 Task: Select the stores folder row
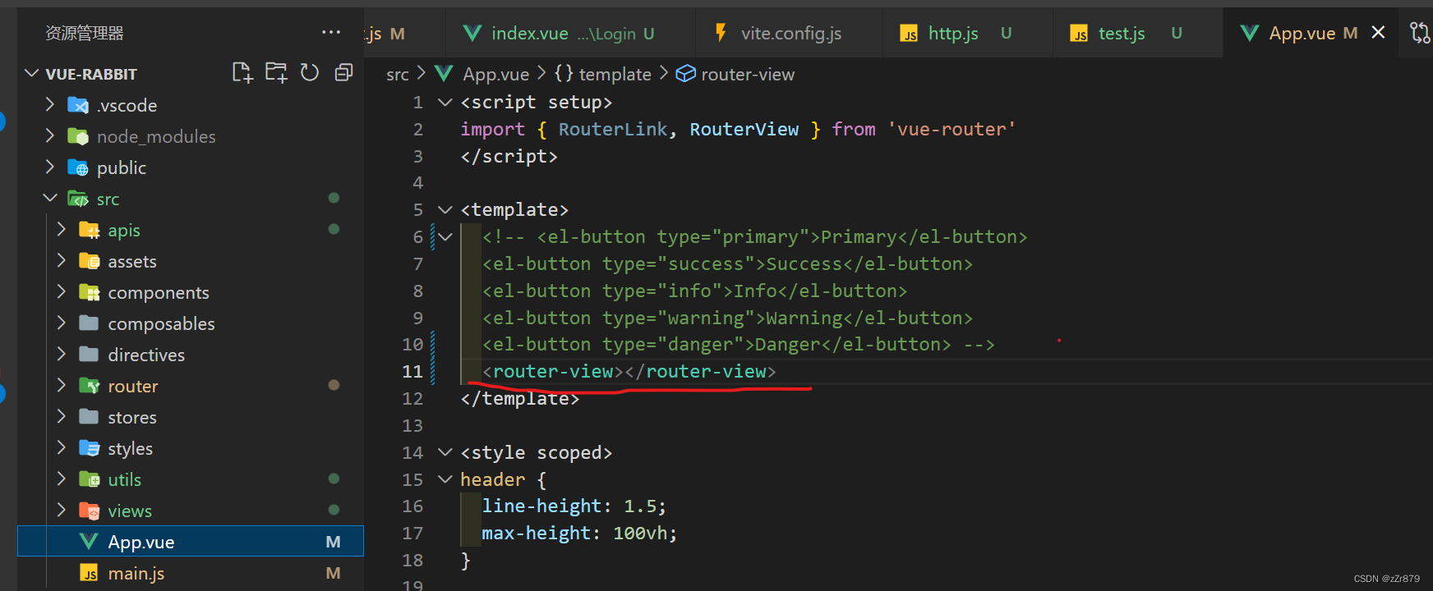click(x=191, y=417)
